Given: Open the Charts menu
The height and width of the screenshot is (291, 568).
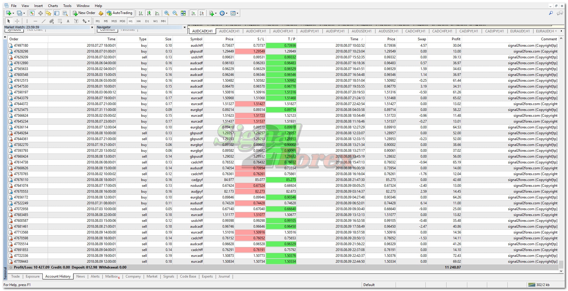Looking at the screenshot, I should (53, 5).
